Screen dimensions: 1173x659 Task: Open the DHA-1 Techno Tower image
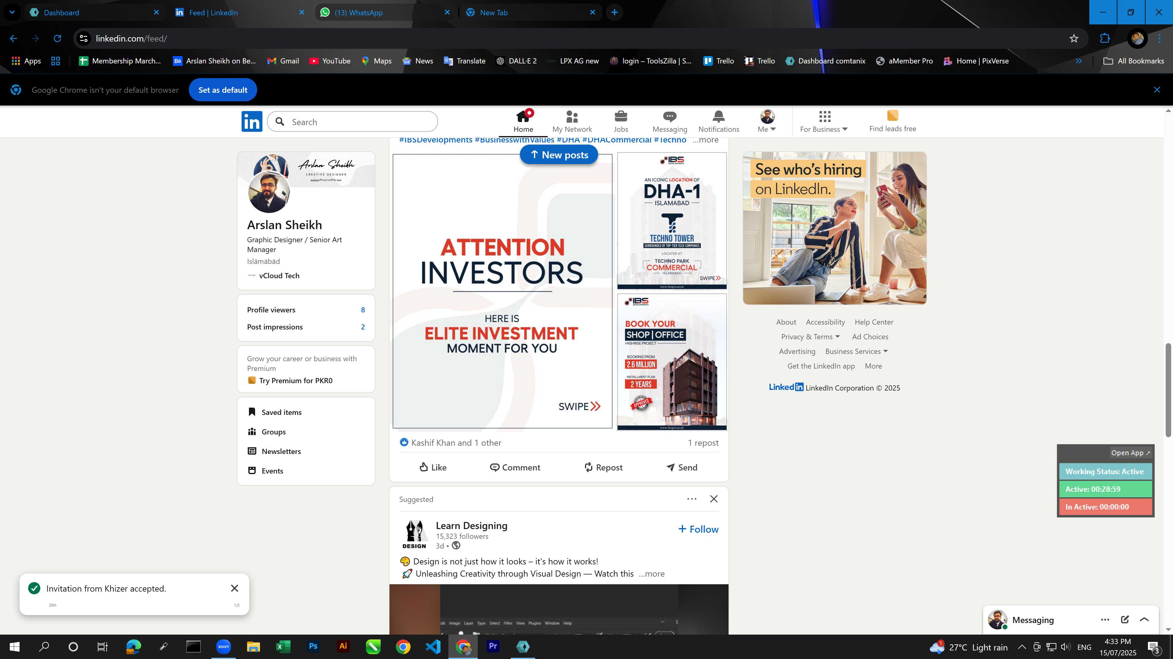(672, 221)
